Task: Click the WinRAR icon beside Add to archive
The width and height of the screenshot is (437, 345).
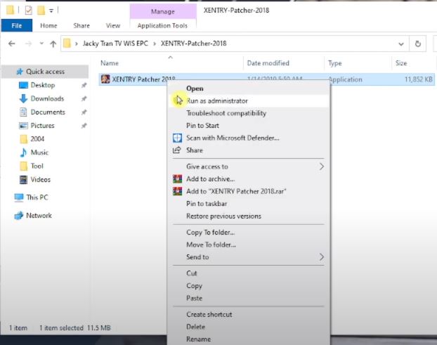Action: point(177,179)
